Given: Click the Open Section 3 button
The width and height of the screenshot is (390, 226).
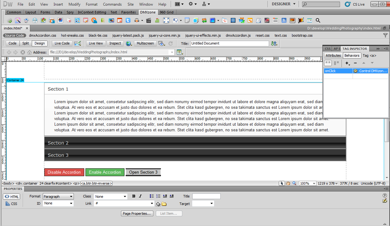Looking at the screenshot, I should tap(143, 172).
